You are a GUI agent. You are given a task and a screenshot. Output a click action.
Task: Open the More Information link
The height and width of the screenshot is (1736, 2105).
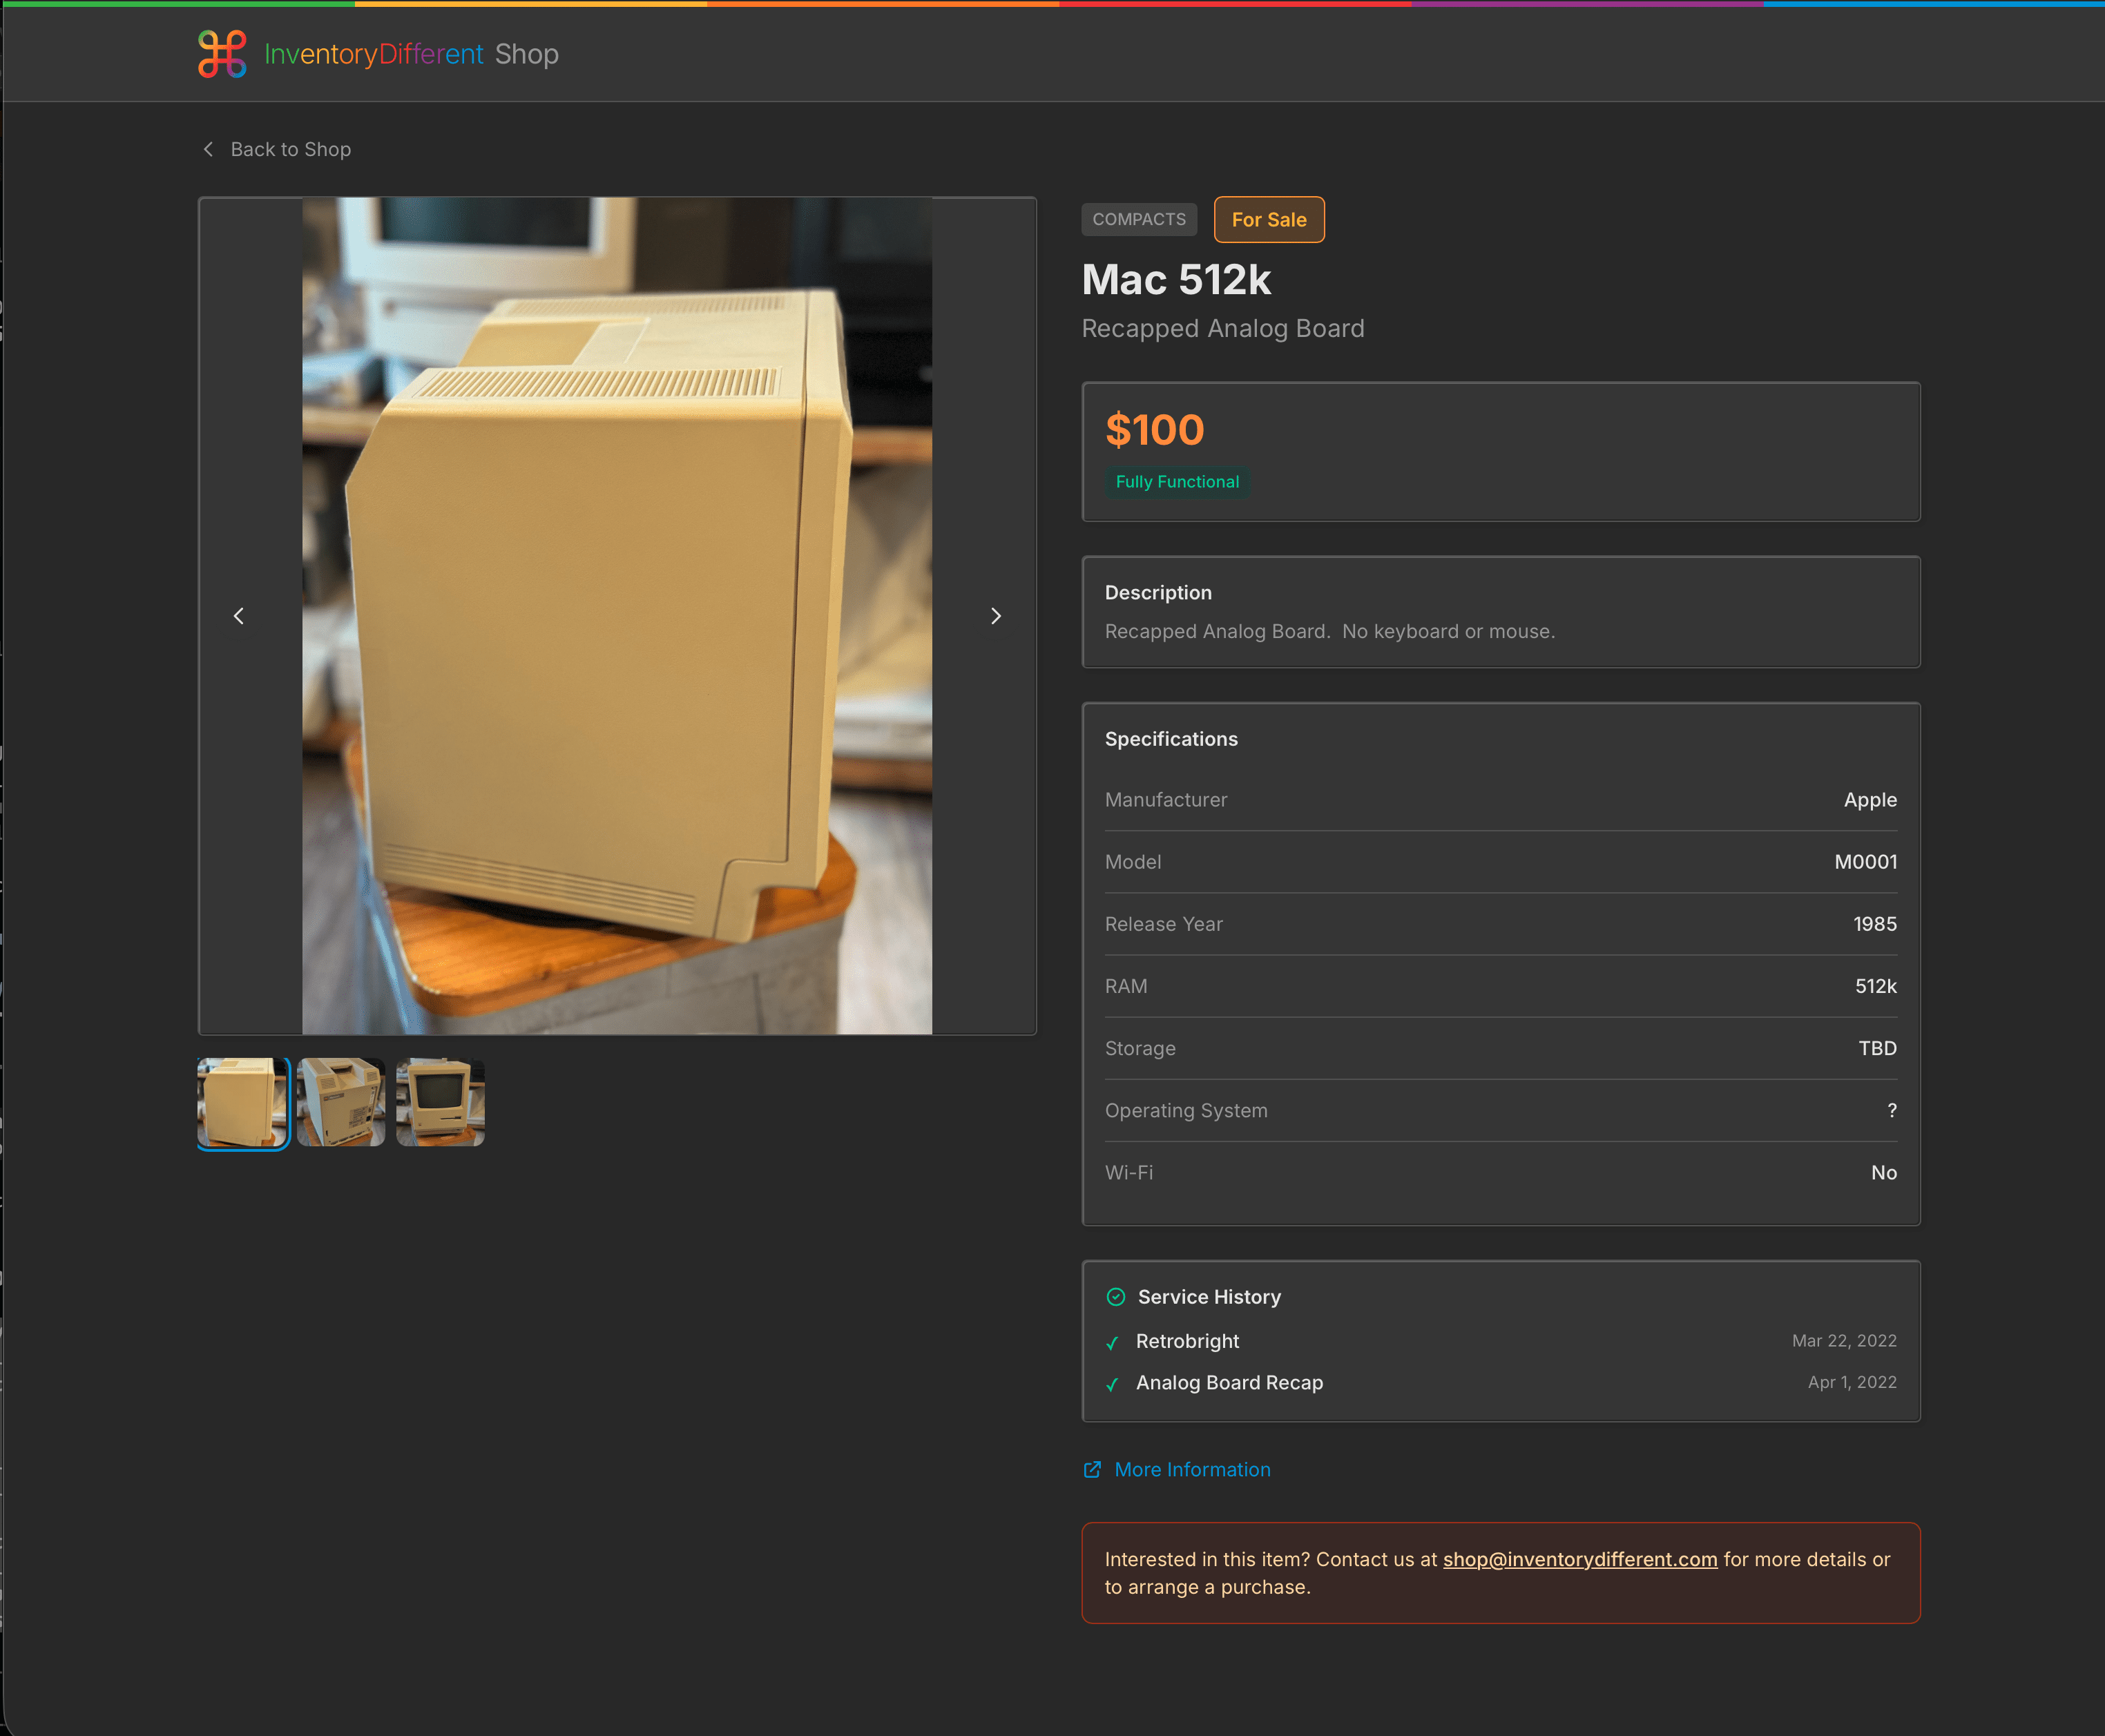[1192, 1469]
